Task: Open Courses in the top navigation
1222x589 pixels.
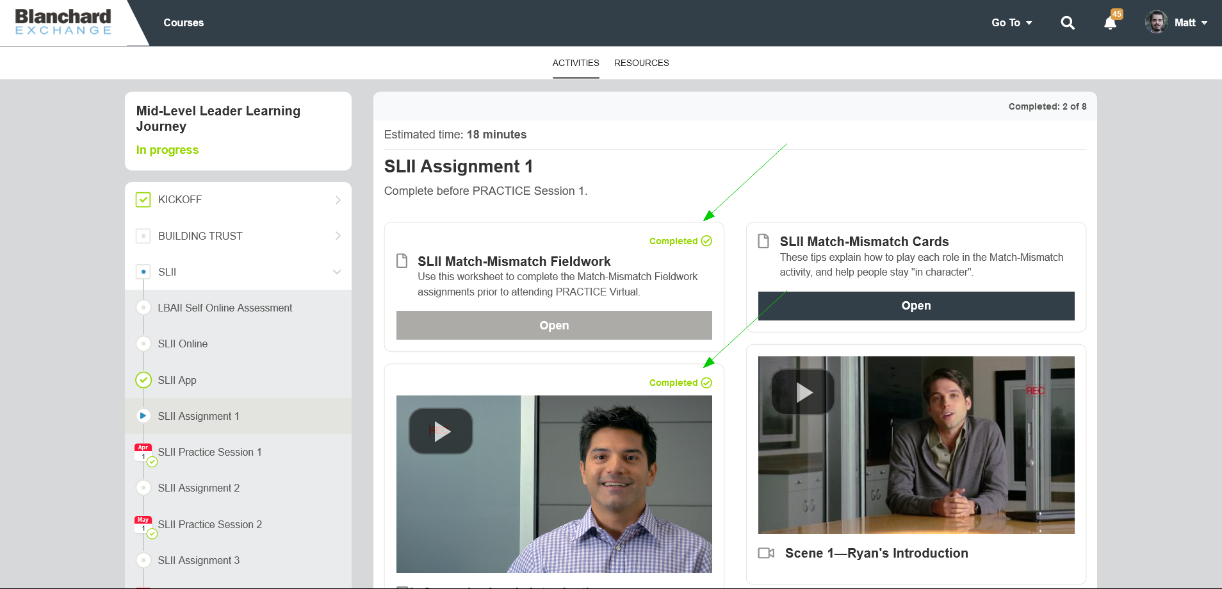Action: click(183, 22)
